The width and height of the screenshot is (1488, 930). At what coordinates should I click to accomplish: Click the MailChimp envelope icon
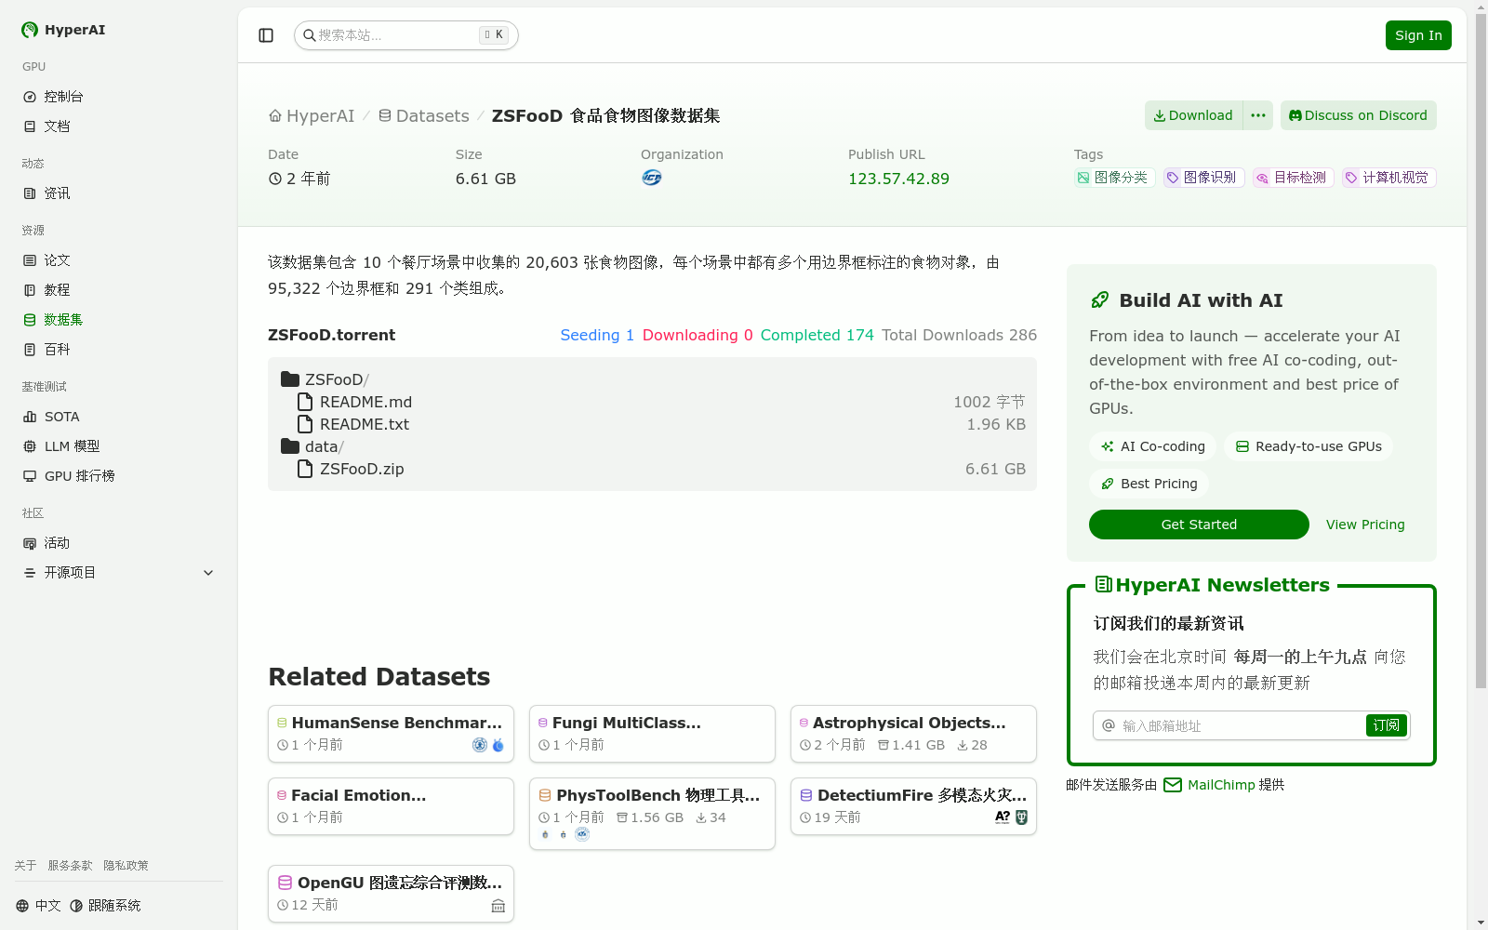pos(1173,785)
